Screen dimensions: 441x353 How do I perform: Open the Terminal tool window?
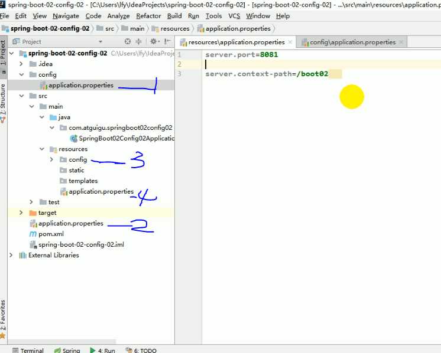click(x=28, y=350)
